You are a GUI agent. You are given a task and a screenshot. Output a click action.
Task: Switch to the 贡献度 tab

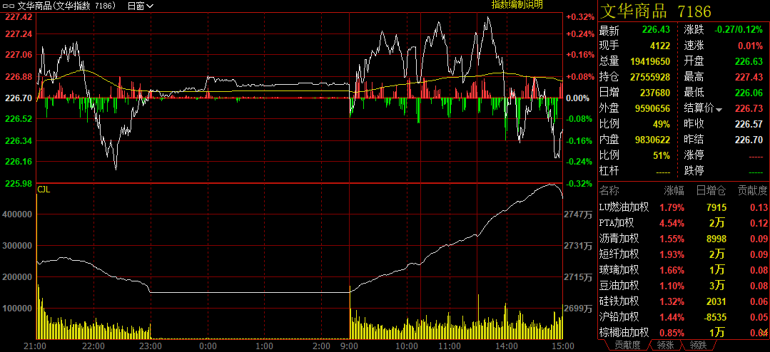coord(627,345)
